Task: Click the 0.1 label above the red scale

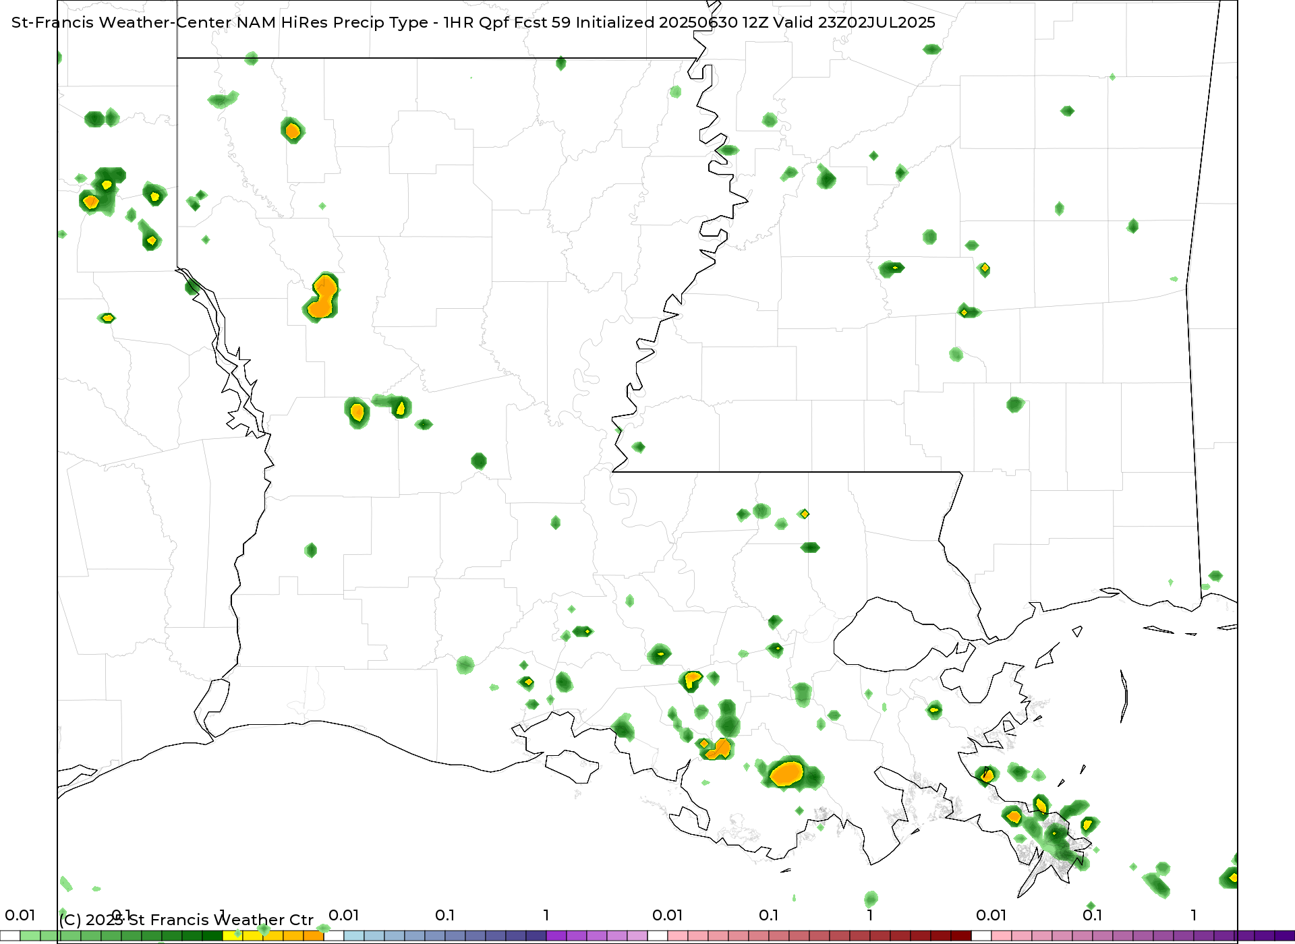Action: [768, 915]
